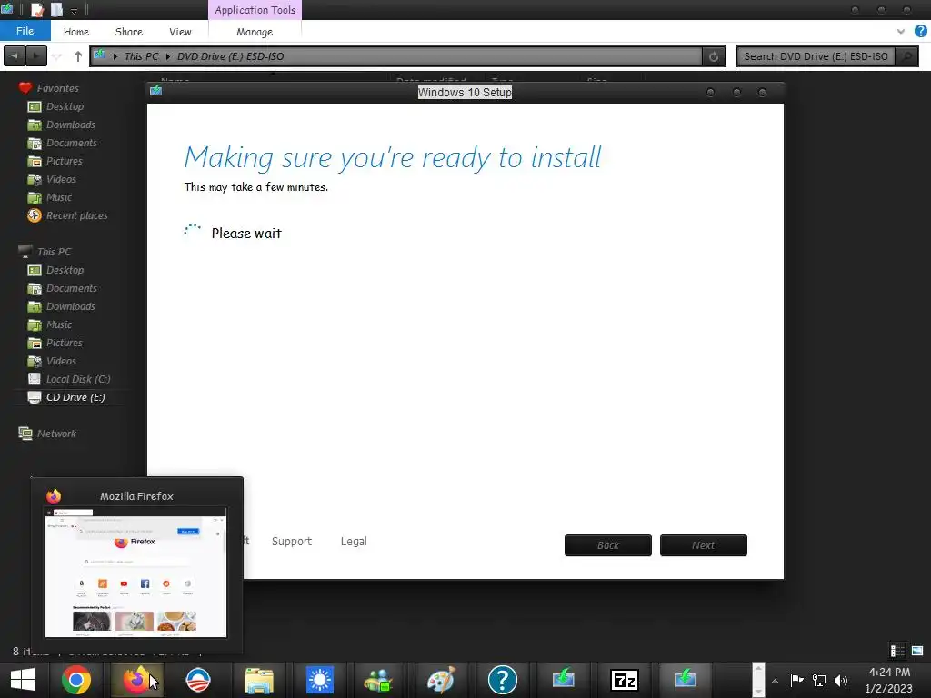Go up one folder level

(78, 56)
